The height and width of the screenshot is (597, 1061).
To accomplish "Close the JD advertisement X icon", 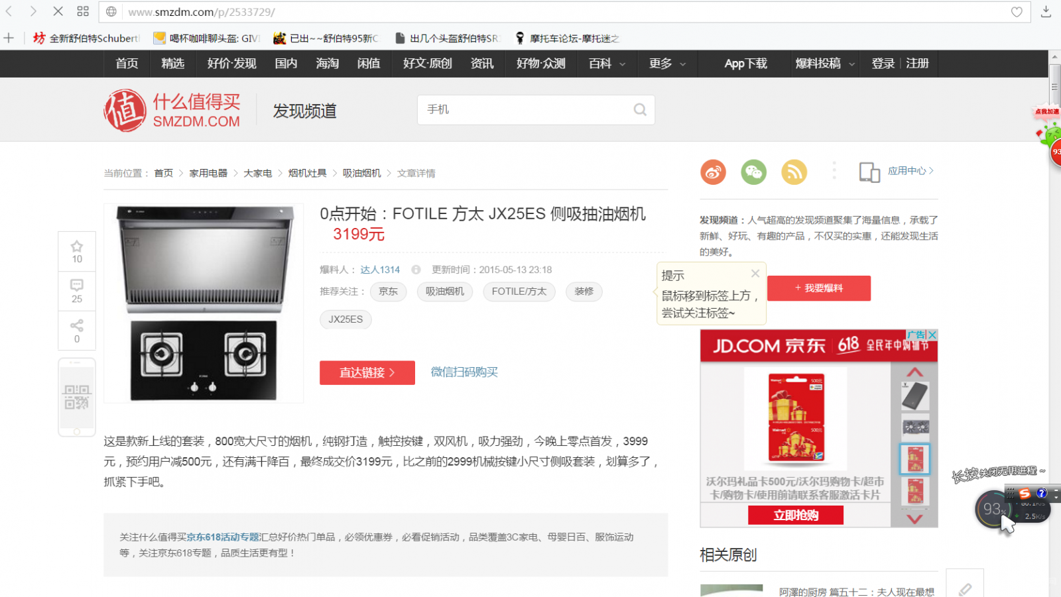I will [932, 335].
